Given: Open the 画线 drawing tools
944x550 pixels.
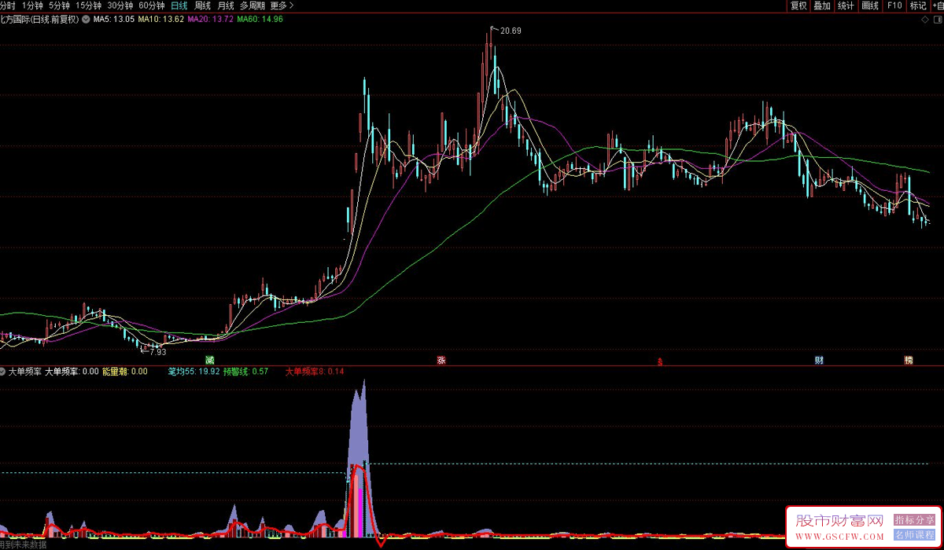Looking at the screenshot, I should tap(870, 5).
